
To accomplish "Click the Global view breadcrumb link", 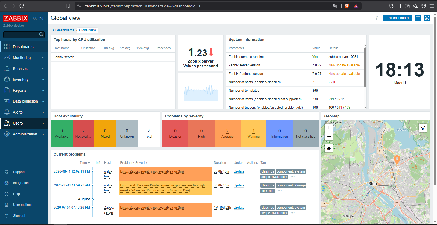I will coord(87,30).
